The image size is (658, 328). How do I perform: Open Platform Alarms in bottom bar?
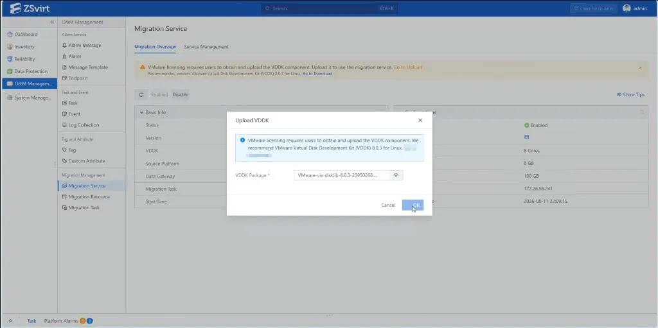tap(61, 321)
